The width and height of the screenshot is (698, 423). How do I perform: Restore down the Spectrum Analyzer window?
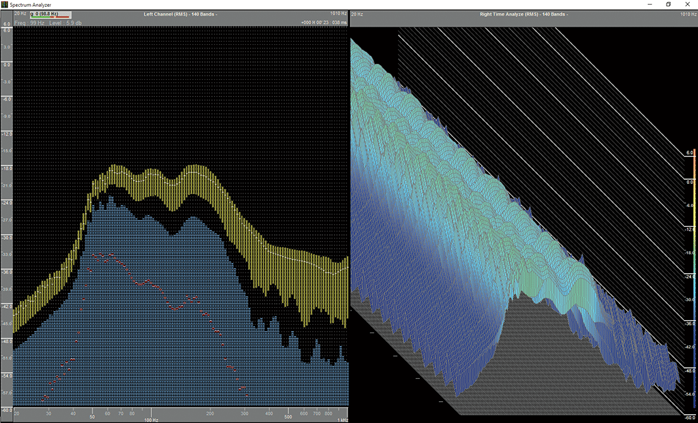coord(668,4)
